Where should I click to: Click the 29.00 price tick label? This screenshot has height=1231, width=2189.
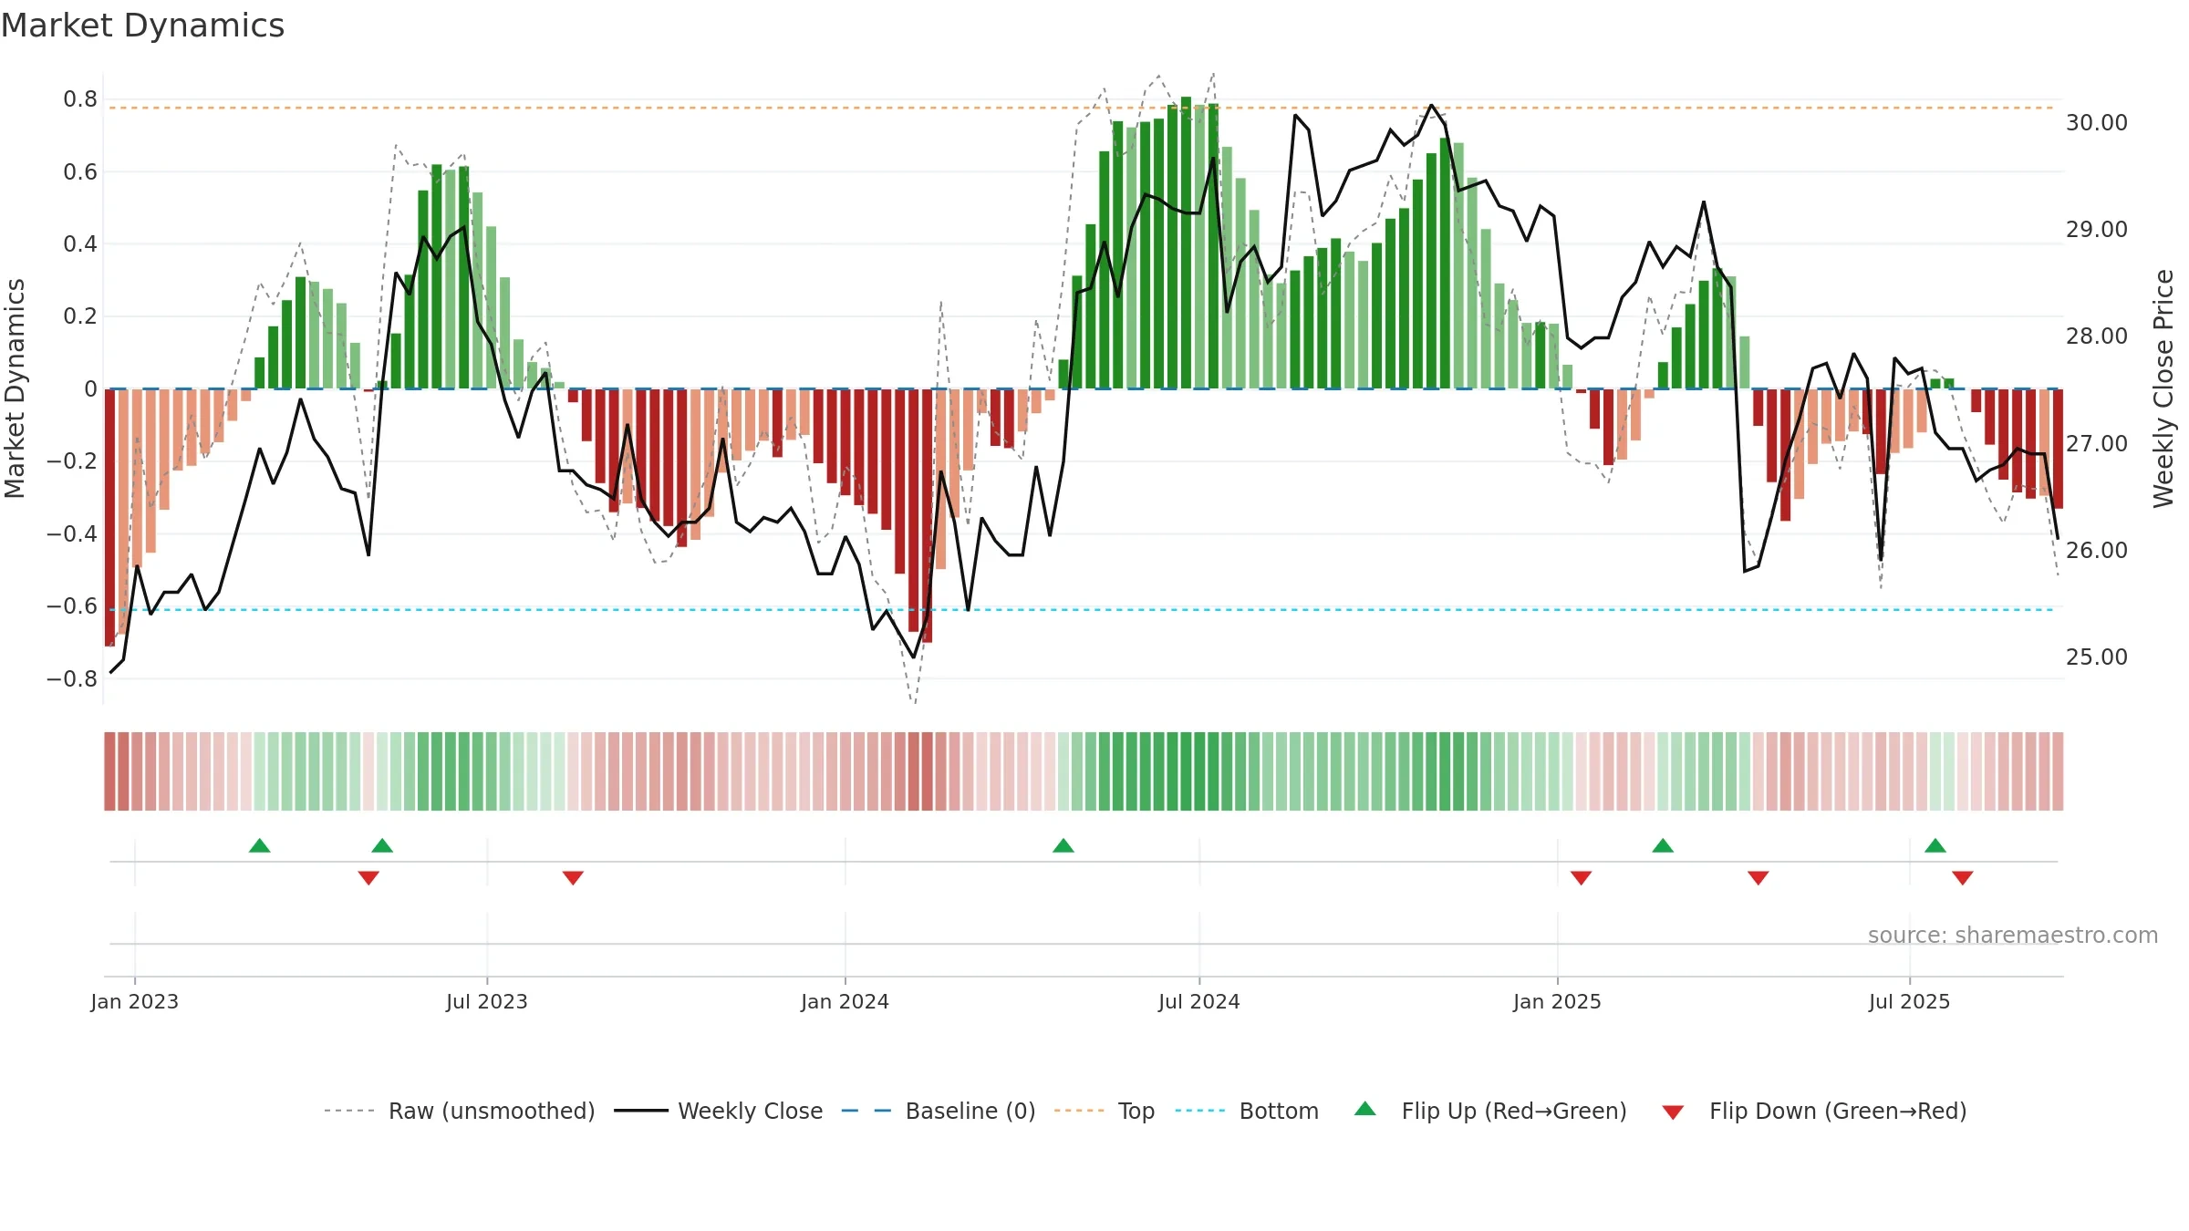pos(2097,229)
